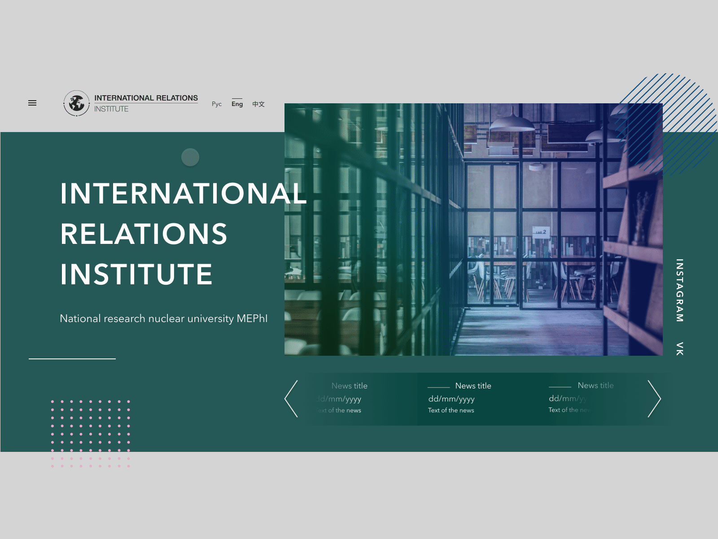Click the grey circle cursor dot
Image resolution: width=718 pixels, height=539 pixels.
(x=190, y=157)
